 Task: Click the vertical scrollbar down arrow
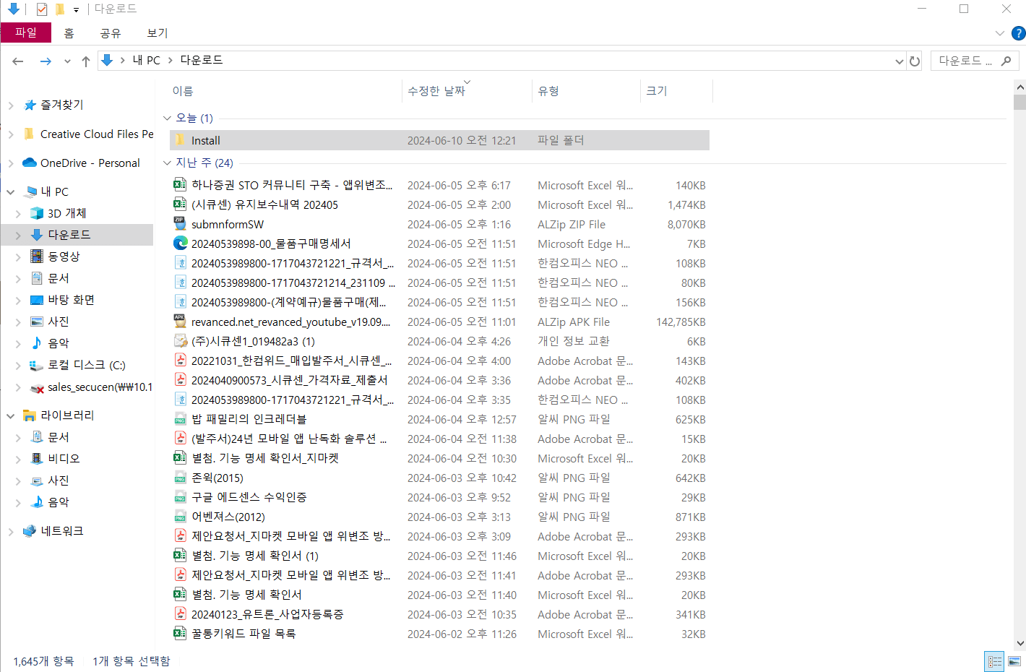point(1020,643)
